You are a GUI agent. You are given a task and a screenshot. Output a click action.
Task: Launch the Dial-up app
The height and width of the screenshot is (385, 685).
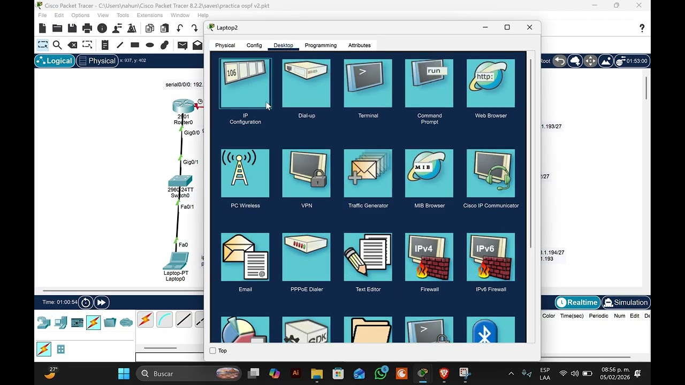(307, 83)
